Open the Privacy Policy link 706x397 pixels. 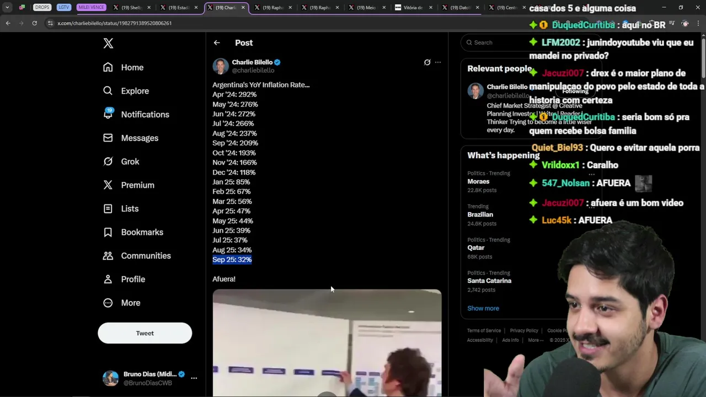pyautogui.click(x=524, y=331)
